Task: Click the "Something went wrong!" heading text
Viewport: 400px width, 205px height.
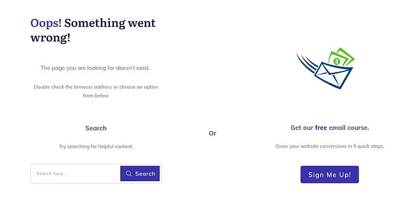Action: point(93,30)
